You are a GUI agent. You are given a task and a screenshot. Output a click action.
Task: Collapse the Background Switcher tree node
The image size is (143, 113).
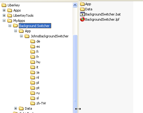(10, 26)
